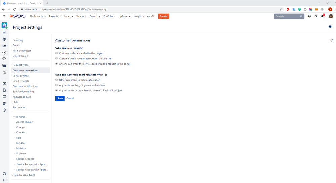Open Portal settings

click(21, 76)
